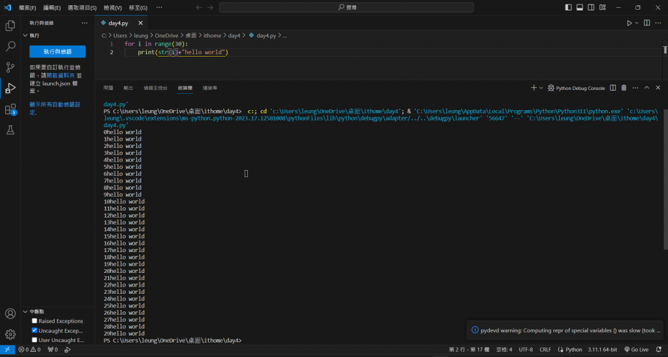Open Source Control view
Screen dimensions: 668x357
10,67
